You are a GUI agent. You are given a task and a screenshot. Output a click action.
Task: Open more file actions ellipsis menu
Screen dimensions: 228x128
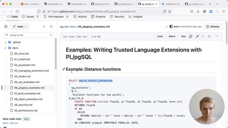[217, 36]
